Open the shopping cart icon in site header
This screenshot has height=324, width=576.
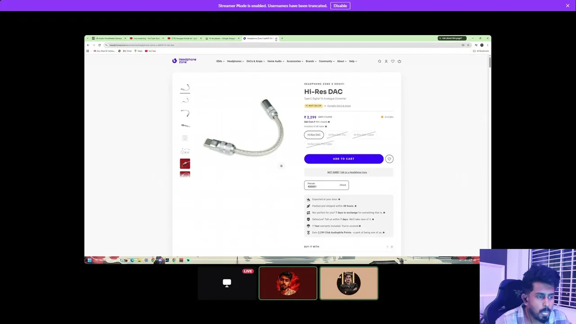point(399,61)
